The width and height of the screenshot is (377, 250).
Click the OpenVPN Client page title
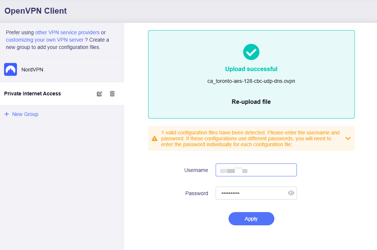[35, 11]
